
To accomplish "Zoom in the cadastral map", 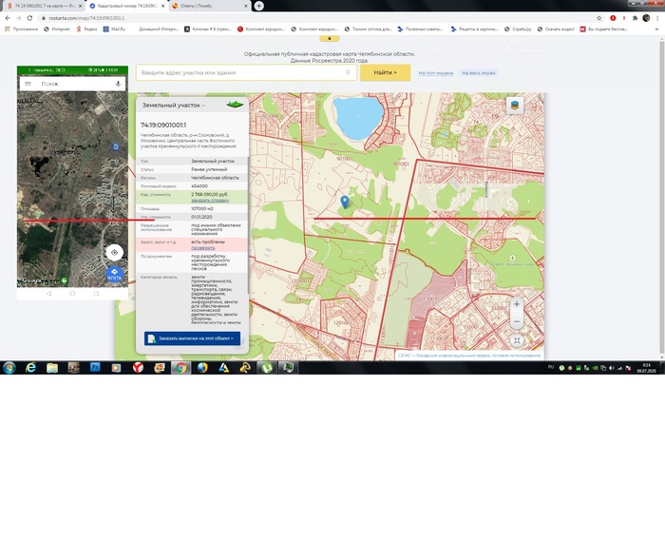I will click(517, 305).
